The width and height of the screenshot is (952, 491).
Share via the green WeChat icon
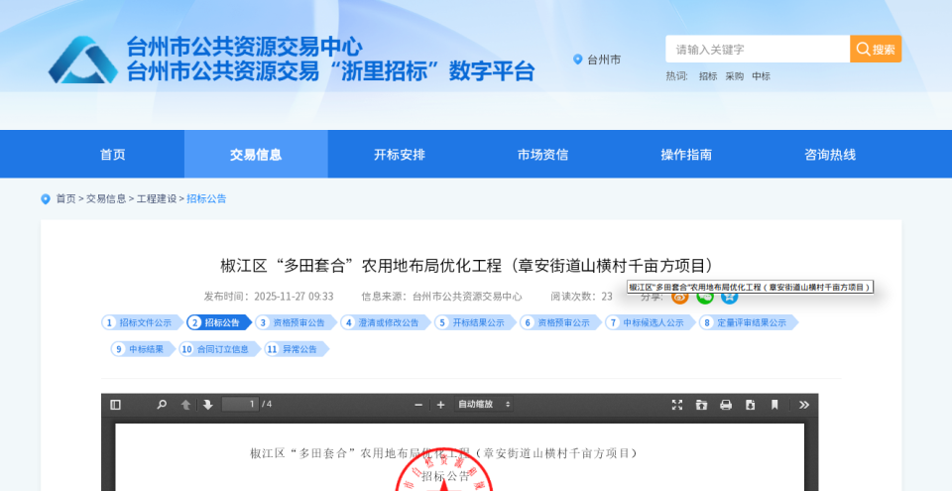click(705, 297)
